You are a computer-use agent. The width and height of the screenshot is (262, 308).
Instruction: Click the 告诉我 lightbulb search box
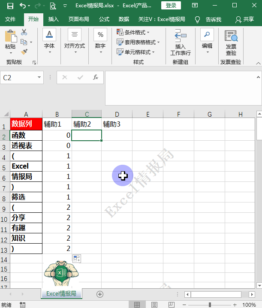tap(208, 19)
